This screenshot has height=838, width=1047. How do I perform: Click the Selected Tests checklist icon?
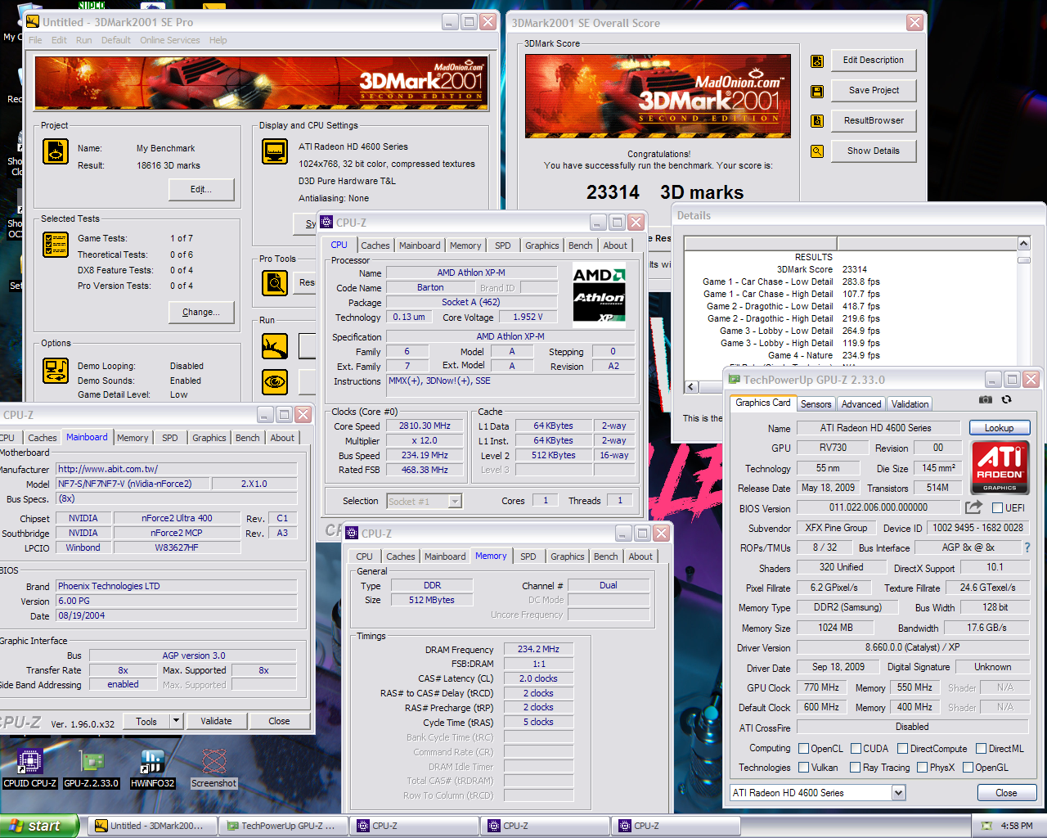pyautogui.click(x=56, y=245)
